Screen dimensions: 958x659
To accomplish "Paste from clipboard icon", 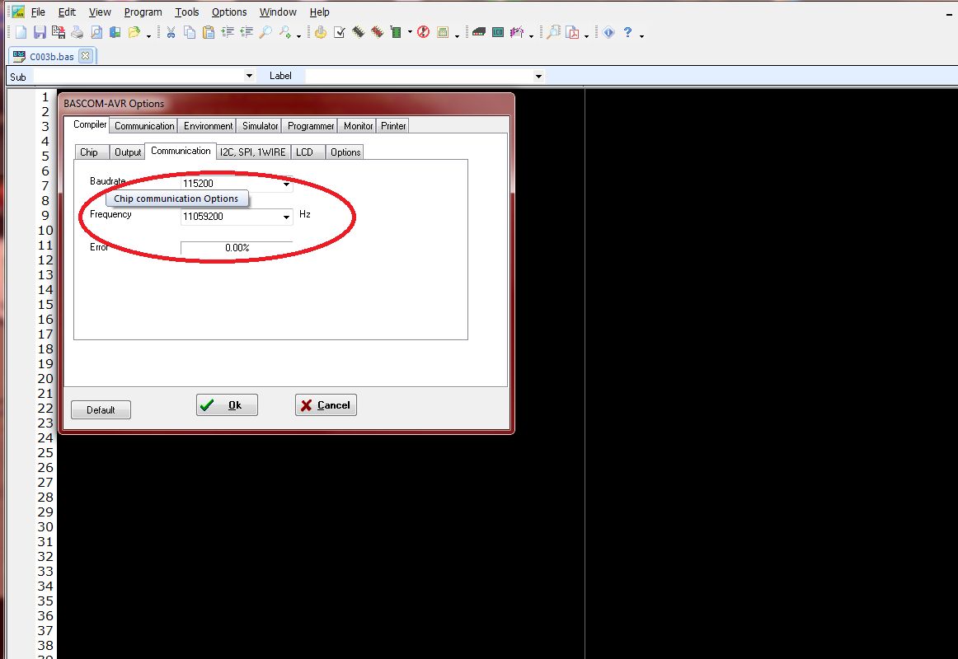I will point(209,32).
